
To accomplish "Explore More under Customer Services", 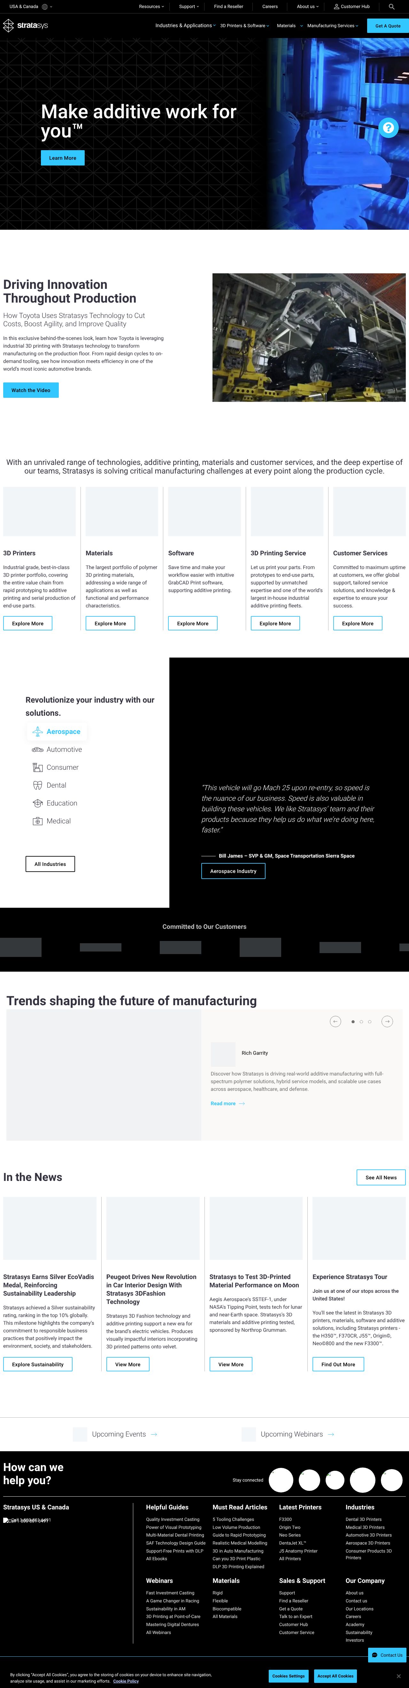I will [357, 623].
